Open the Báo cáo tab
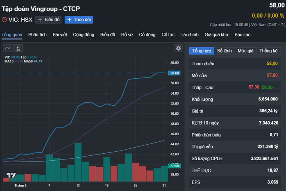286x191 pixels. point(243,35)
